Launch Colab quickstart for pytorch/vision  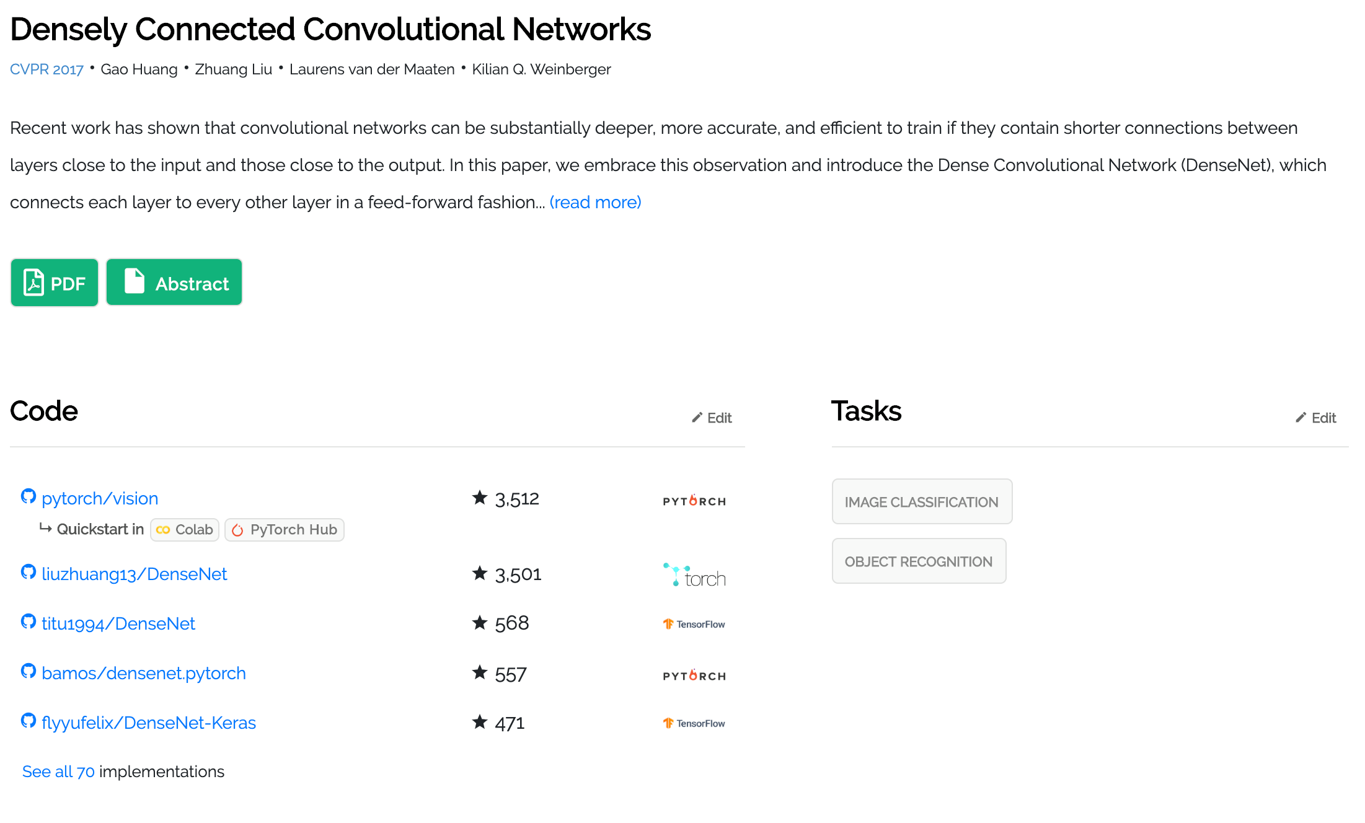pyautogui.click(x=185, y=530)
